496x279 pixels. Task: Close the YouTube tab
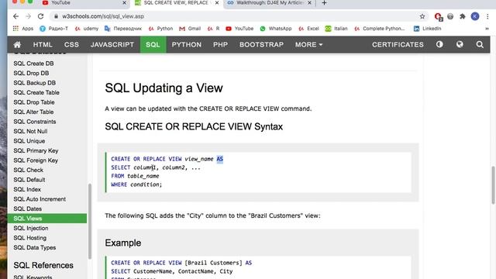[124, 3]
